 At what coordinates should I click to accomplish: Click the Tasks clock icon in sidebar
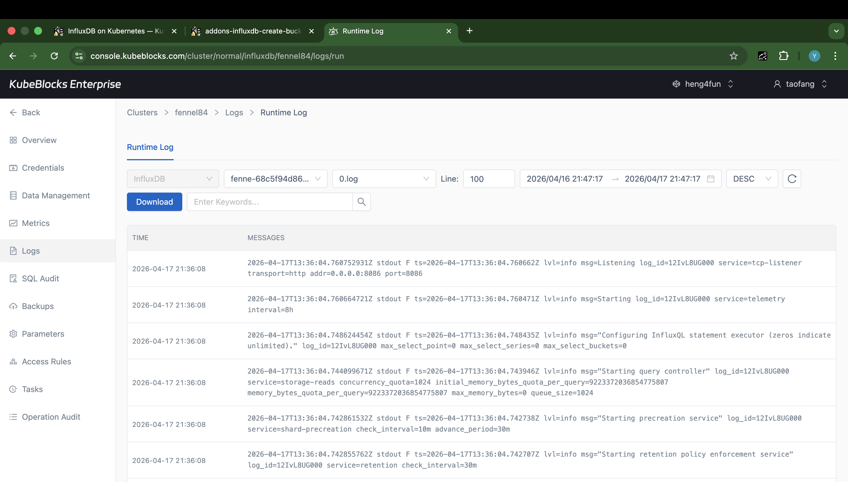tap(13, 389)
